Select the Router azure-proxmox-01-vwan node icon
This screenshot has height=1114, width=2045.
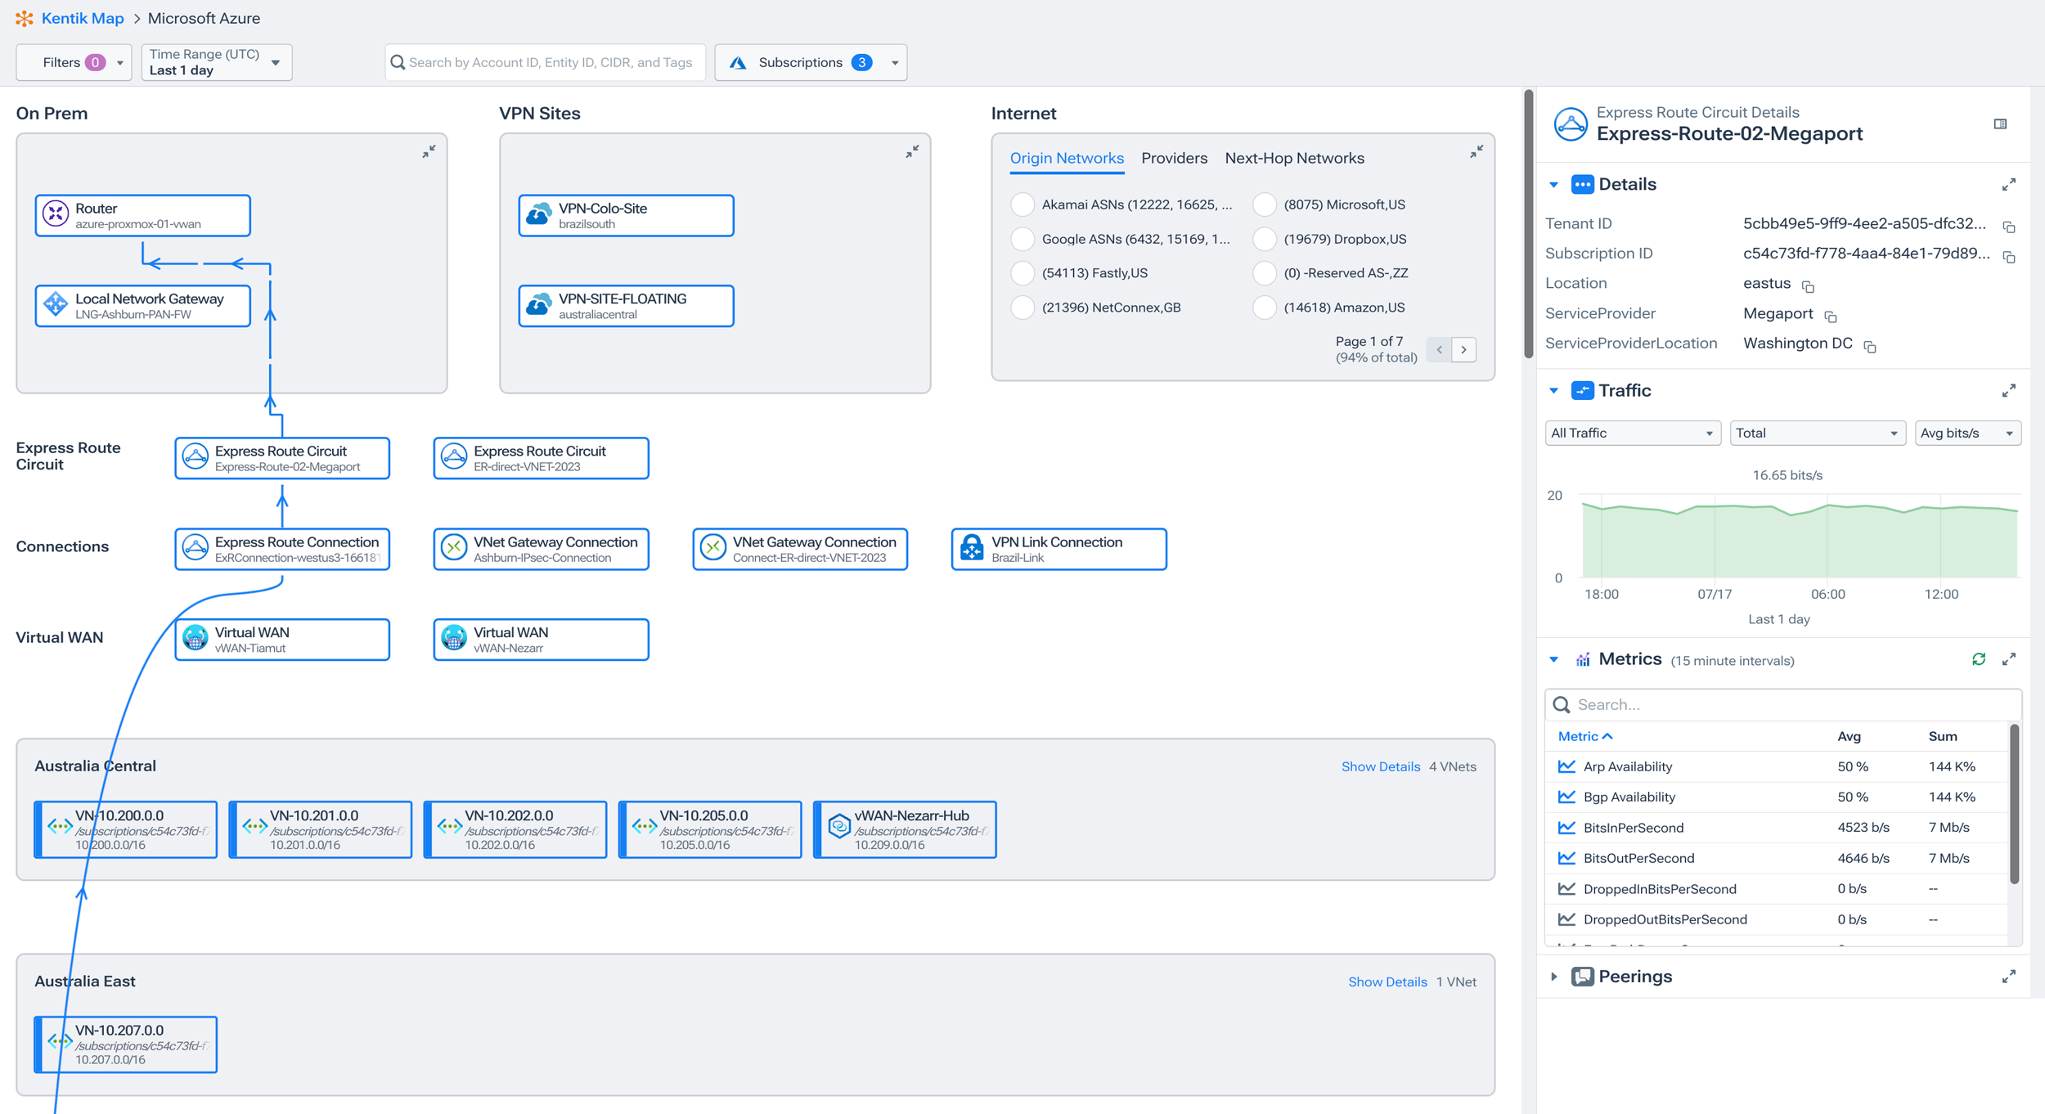[x=55, y=214]
